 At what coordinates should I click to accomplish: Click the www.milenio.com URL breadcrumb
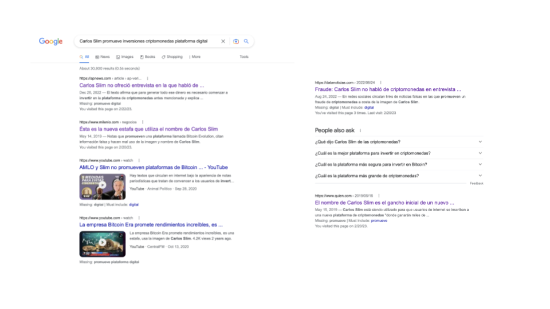pyautogui.click(x=108, y=122)
